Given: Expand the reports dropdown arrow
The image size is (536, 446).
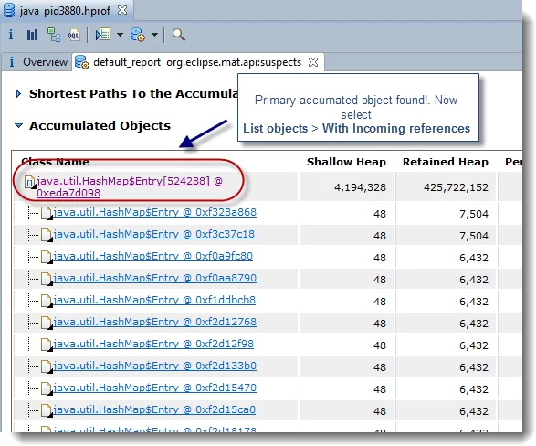Looking at the screenshot, I should [154, 35].
